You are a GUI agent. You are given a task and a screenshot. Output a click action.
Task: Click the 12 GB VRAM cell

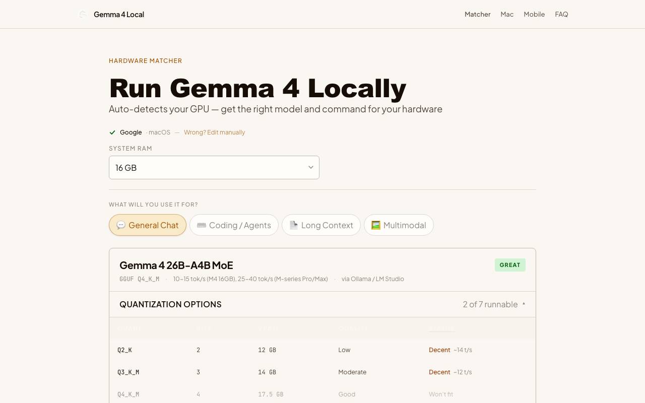pyautogui.click(x=267, y=350)
